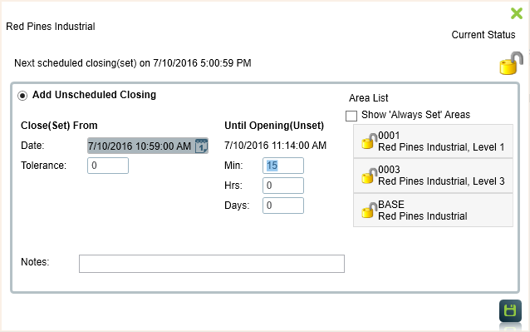The image size is (530, 332).
Task: Click the padlock icon for BASE area
Action: (369, 211)
